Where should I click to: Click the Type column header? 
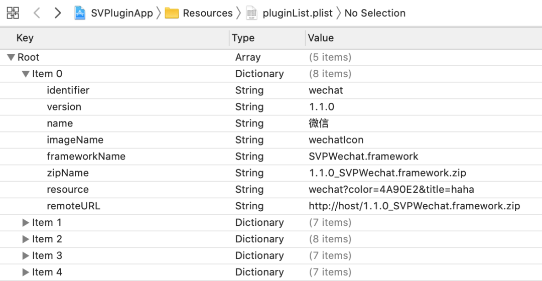(x=243, y=38)
